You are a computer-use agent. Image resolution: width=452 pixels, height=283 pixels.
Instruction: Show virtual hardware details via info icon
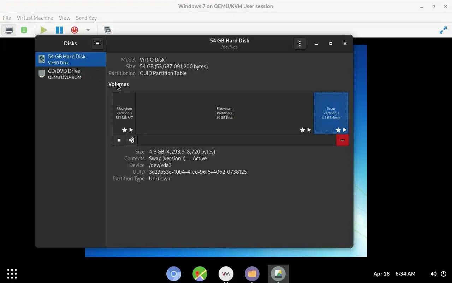[24, 30]
